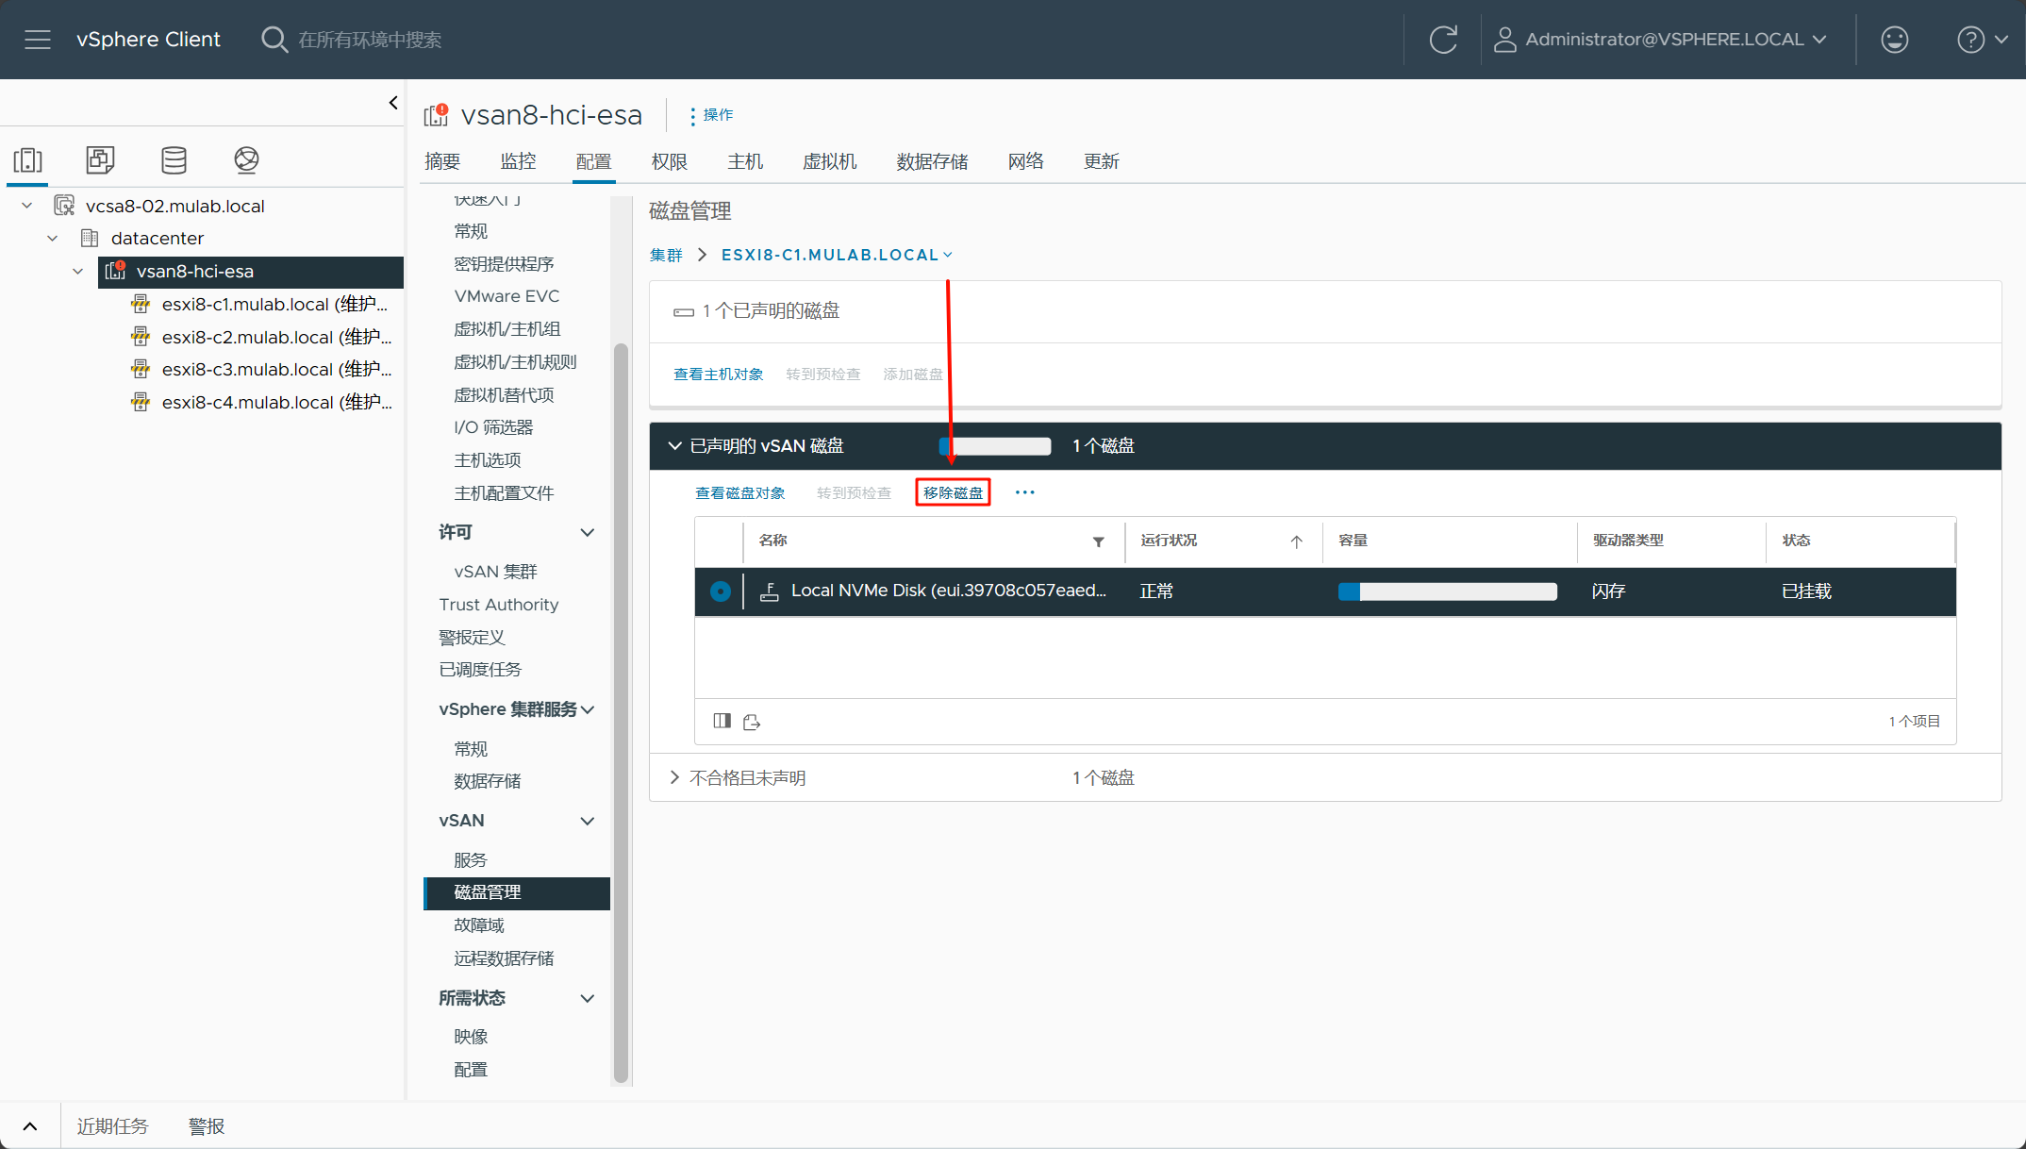Click the datacenter icon in tree
Image resolution: width=2026 pixels, height=1149 pixels.
click(x=90, y=238)
